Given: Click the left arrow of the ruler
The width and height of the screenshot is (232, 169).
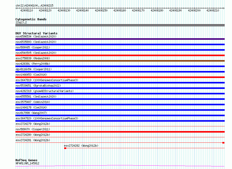Looking at the screenshot, I should click(16, 8).
